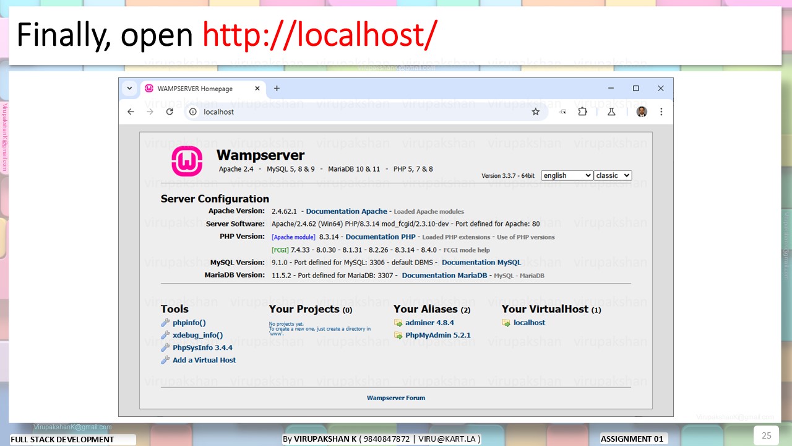Open the xdebug_info() link text
The width and height of the screenshot is (792, 446).
[x=198, y=335]
